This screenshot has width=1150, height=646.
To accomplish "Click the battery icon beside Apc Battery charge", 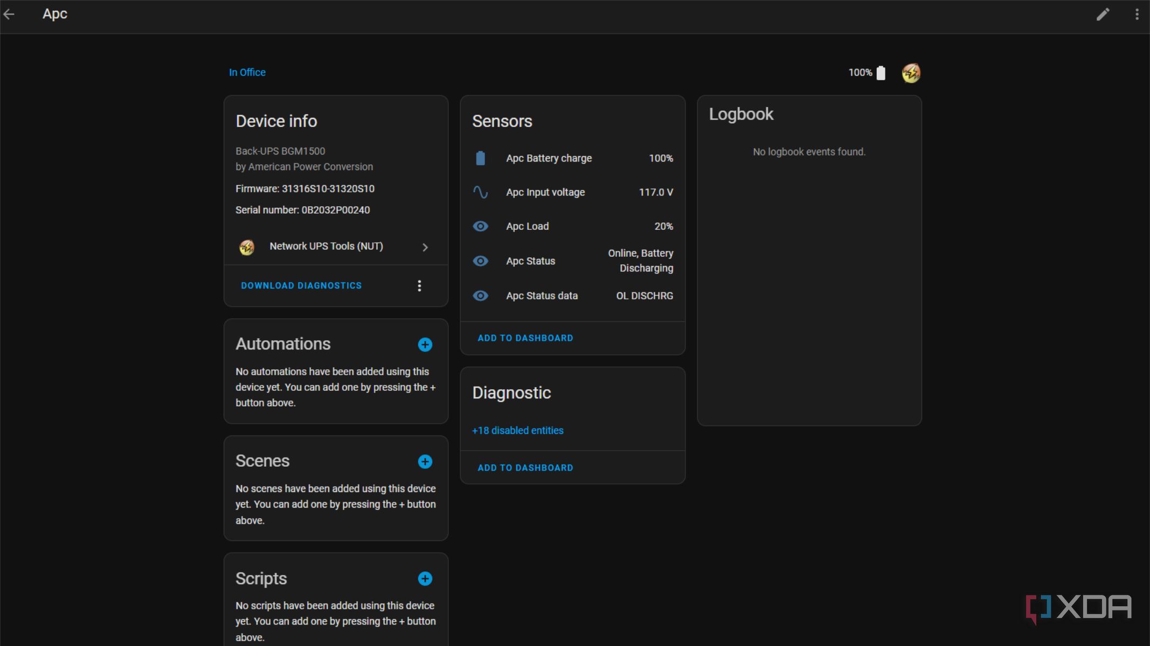I will (x=480, y=158).
